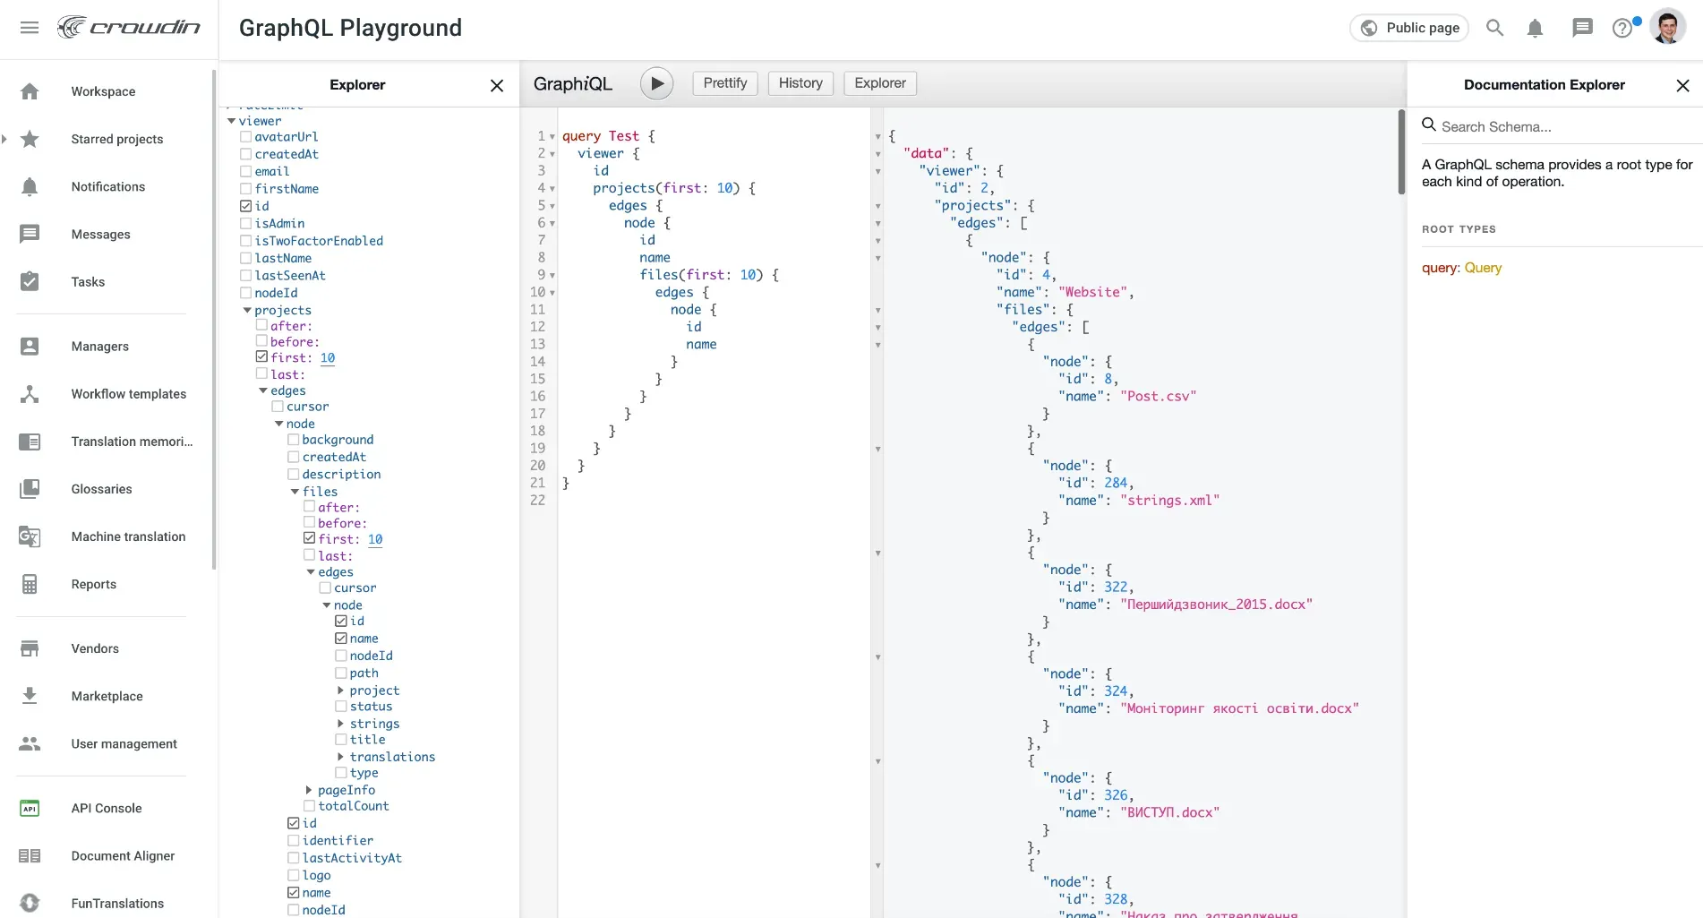Open the search magnifier in top bar
The width and height of the screenshot is (1703, 918).
pyautogui.click(x=1493, y=28)
